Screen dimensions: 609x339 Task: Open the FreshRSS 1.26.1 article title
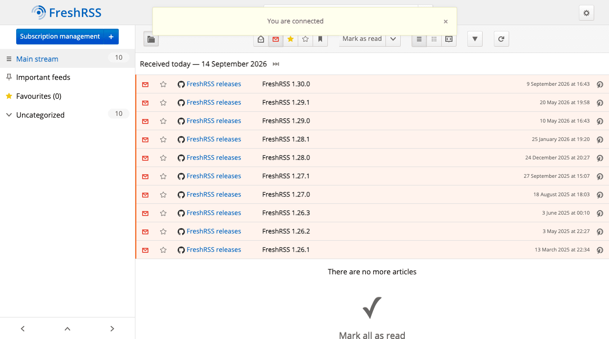(286, 250)
